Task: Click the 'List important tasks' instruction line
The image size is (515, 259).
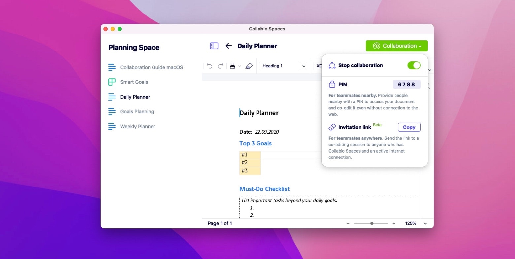Action: click(290, 200)
